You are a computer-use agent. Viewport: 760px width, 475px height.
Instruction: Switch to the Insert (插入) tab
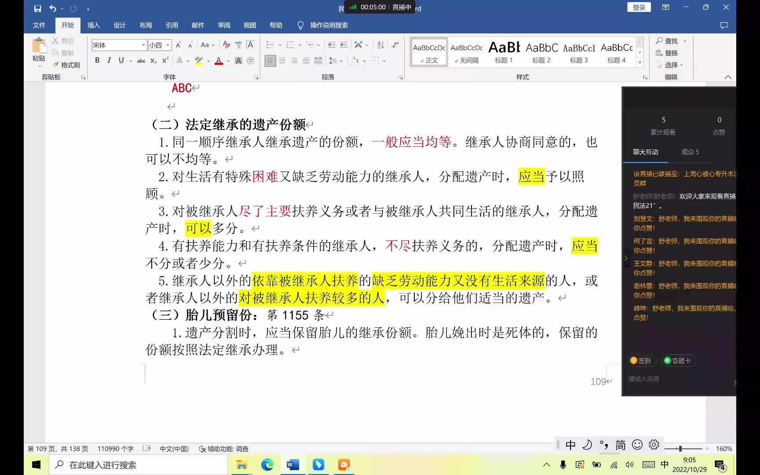tap(94, 25)
